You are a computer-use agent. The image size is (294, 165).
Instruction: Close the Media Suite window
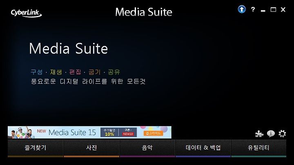(283, 9)
